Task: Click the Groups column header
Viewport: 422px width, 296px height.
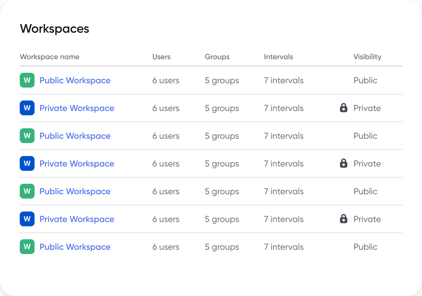Action: point(217,57)
